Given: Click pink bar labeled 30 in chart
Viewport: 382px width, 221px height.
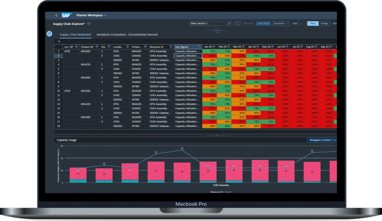Looking at the screenshot, I should pyautogui.click(x=182, y=172).
